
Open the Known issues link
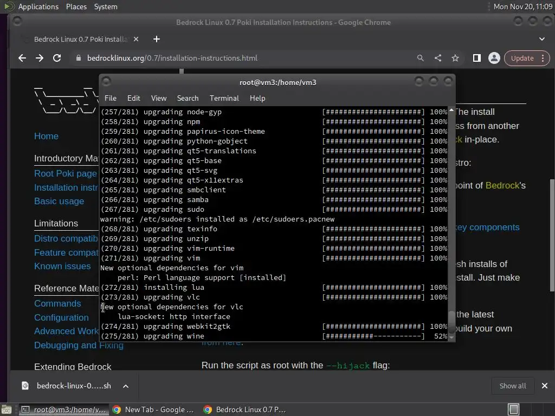62,266
